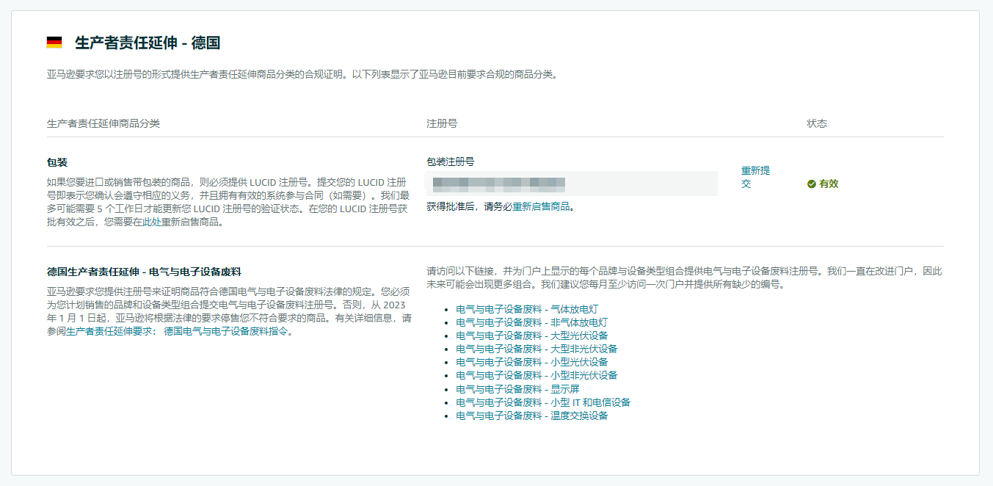Screen dimensions: 993x486
Task: Click the German flag icon
Action: [54, 43]
